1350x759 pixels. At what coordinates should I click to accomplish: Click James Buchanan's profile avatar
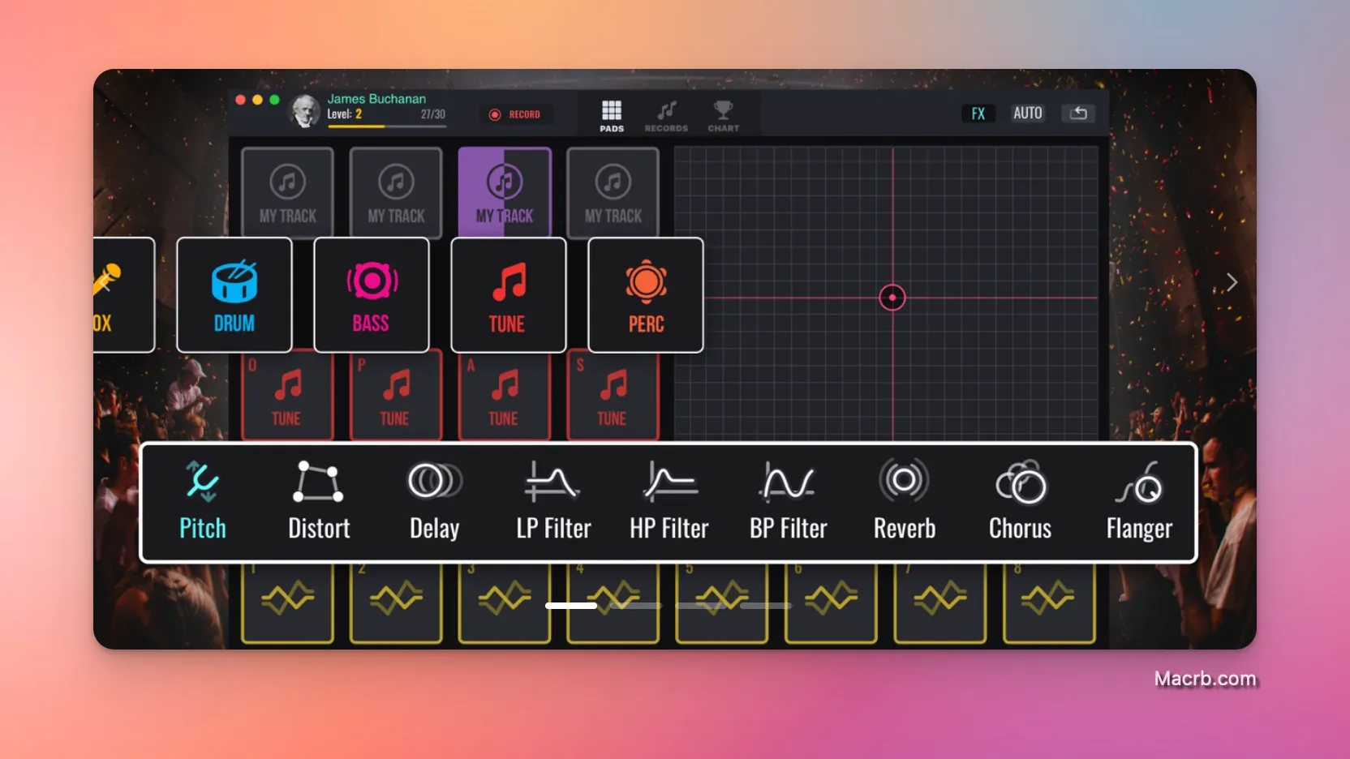click(305, 111)
